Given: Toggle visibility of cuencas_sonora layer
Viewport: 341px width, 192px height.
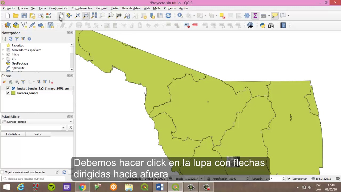Looking at the screenshot, I should click(8, 93).
